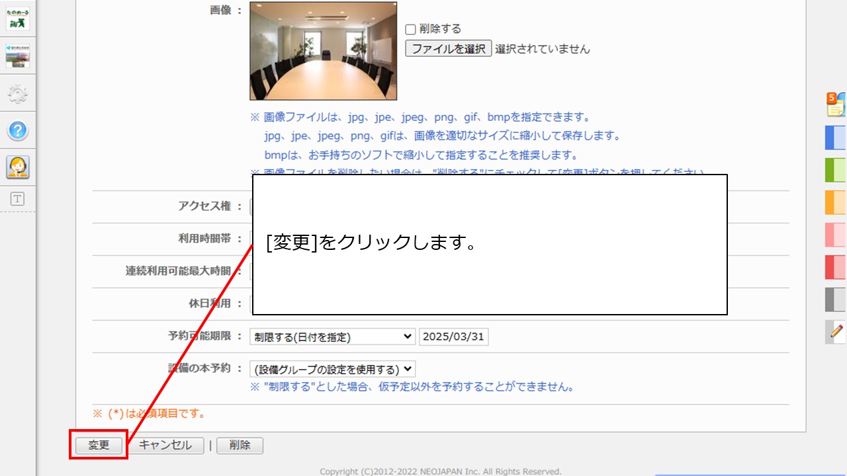Screen dimensions: 847x476
Task: Select the blue sticky note color
Action: [x=836, y=138]
